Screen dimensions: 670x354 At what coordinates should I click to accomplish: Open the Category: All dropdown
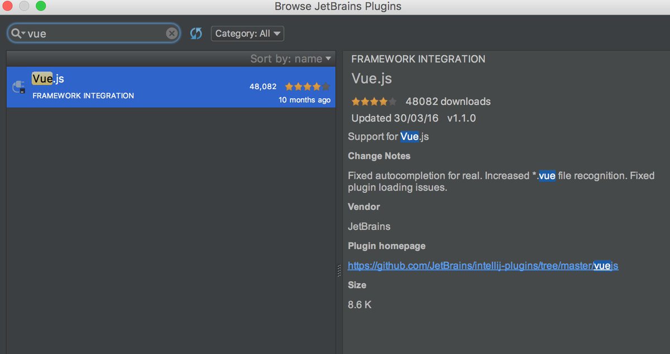pyautogui.click(x=247, y=33)
